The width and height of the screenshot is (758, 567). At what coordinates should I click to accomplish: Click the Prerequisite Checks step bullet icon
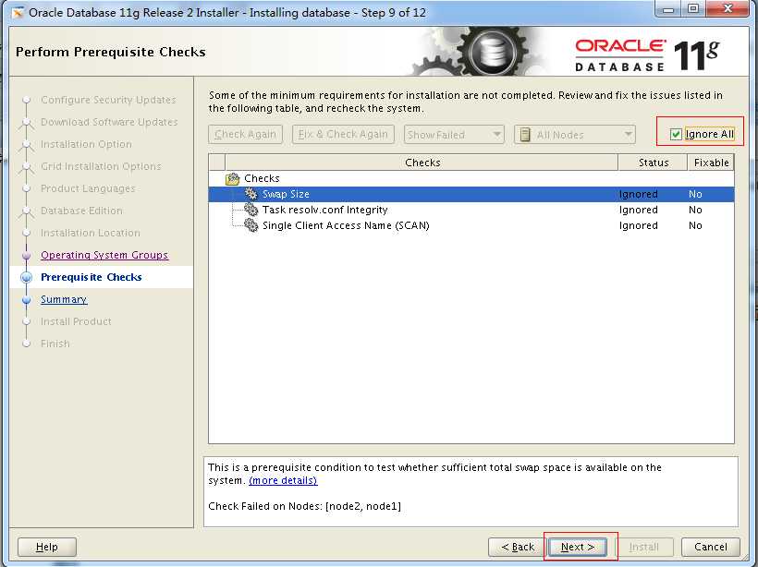pos(26,277)
